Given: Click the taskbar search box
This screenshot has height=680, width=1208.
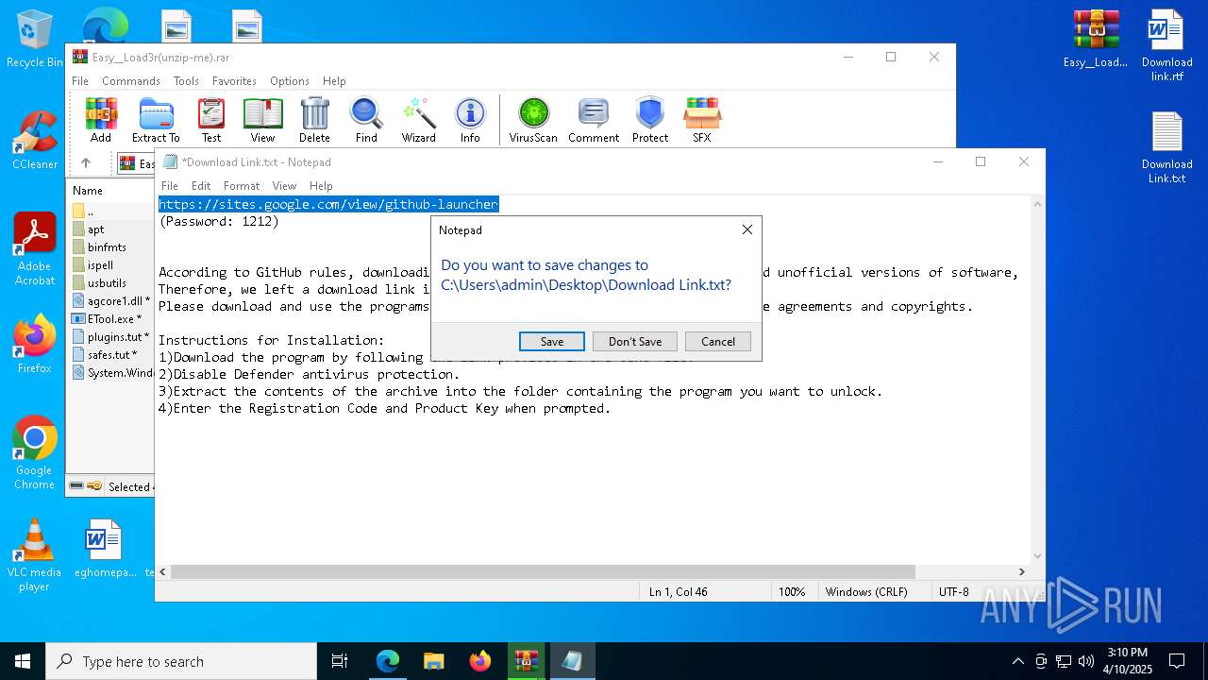Looking at the screenshot, I should (x=181, y=661).
